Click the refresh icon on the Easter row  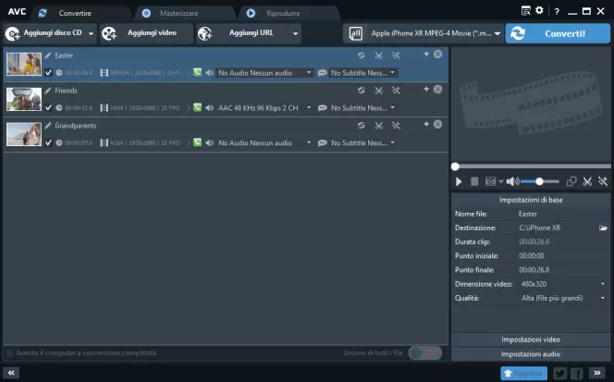pyautogui.click(x=361, y=55)
